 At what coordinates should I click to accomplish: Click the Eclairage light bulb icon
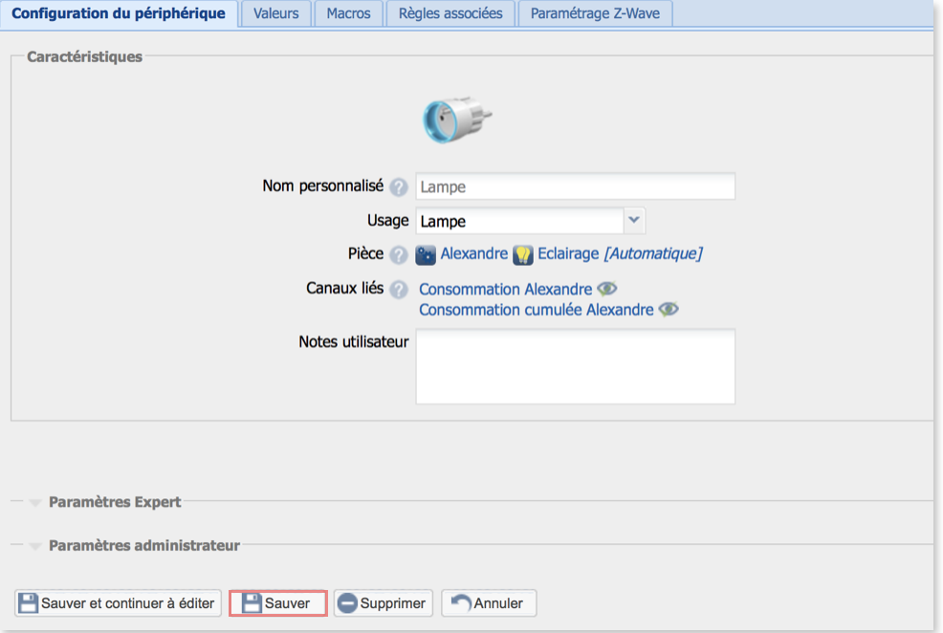coord(523,255)
